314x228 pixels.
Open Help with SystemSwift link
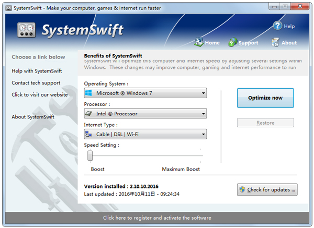click(x=37, y=71)
